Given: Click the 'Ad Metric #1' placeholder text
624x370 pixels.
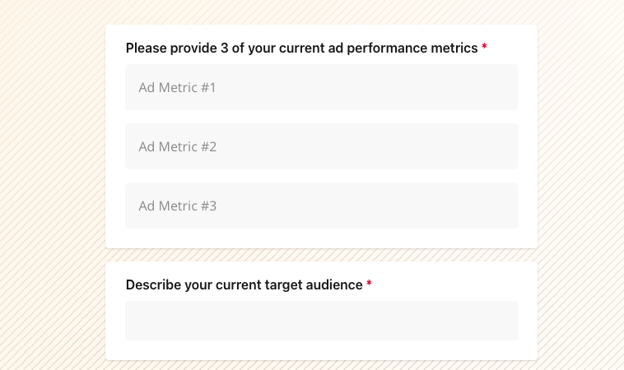Looking at the screenshot, I should pyautogui.click(x=177, y=87).
